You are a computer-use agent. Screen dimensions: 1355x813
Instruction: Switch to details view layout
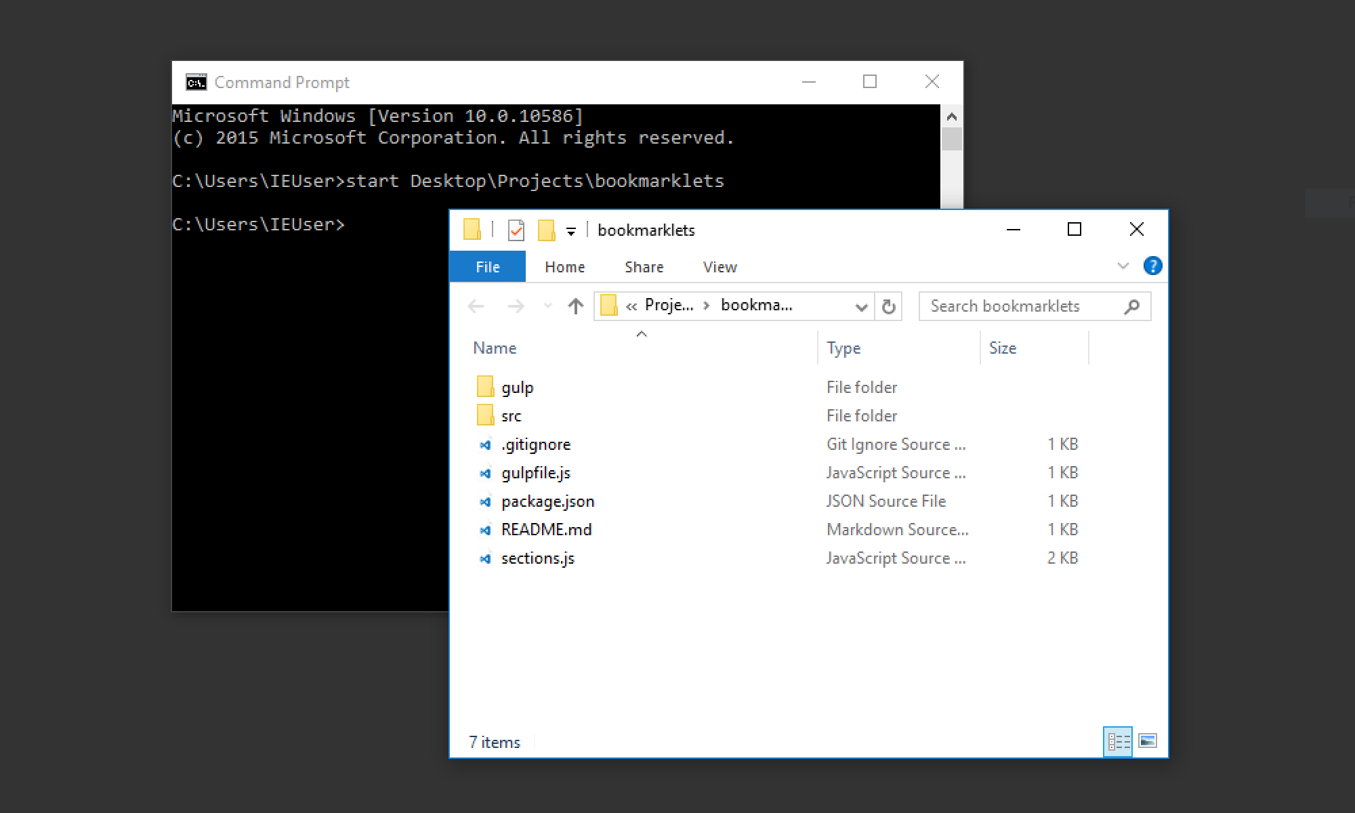tap(1118, 741)
